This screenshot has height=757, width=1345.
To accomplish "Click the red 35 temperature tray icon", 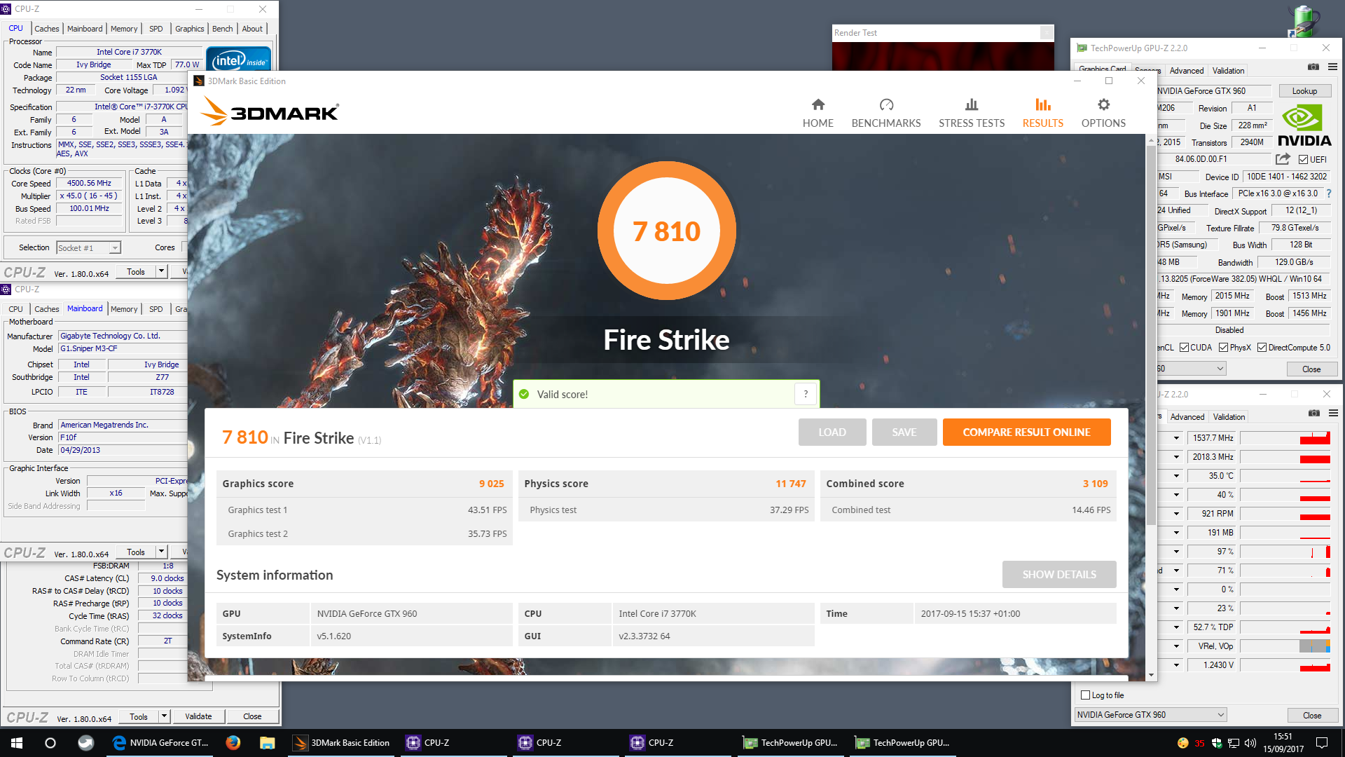I will [1199, 743].
